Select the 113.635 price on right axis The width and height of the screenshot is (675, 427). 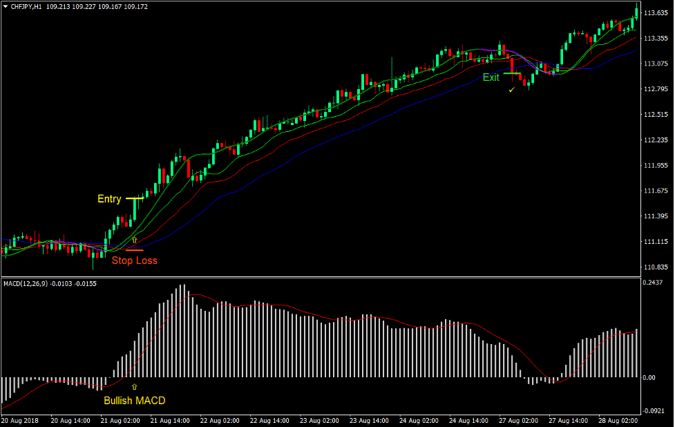tap(656, 12)
